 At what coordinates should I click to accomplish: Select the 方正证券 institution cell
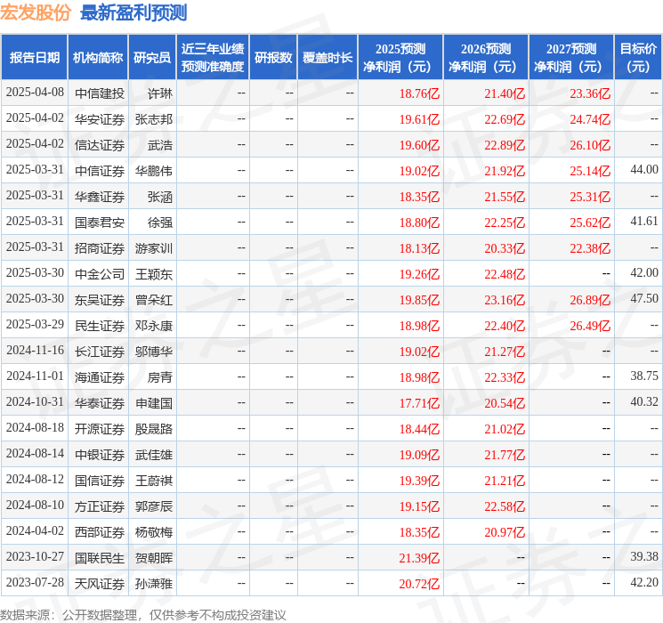[100, 506]
